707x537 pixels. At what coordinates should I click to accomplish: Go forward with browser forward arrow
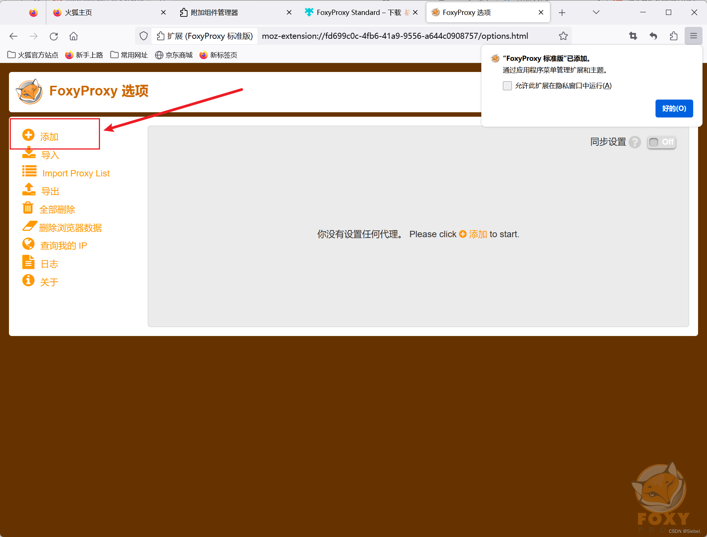pos(34,36)
